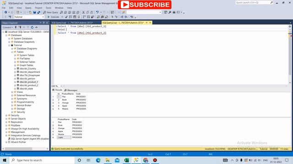The image size is (293, 164).
Task: Click the Open File folder icon
Action: point(30,12)
